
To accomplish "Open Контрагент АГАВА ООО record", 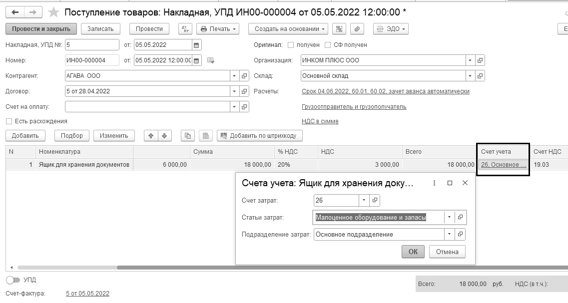I will coord(244,76).
